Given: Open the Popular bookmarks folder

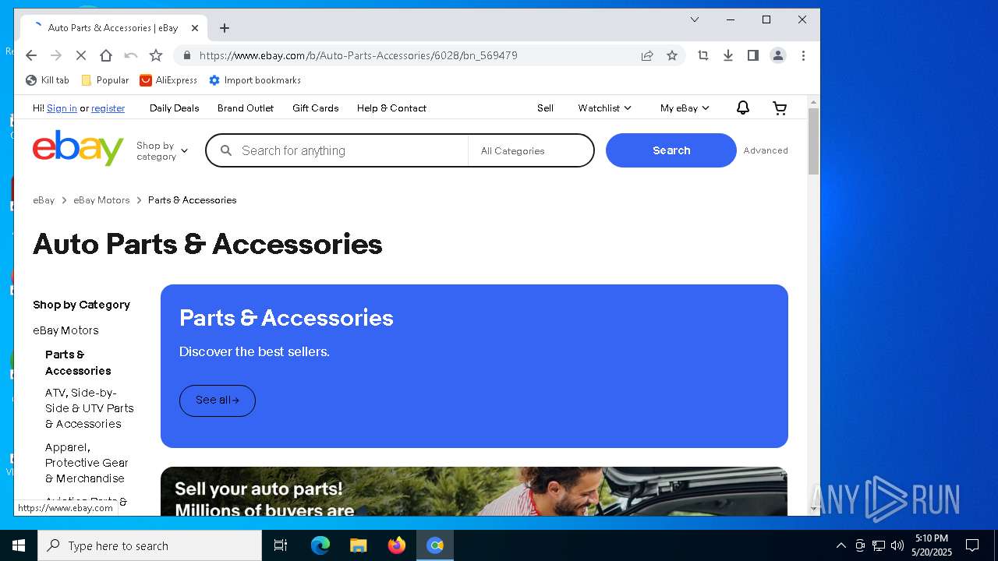Looking at the screenshot, I should 105,80.
